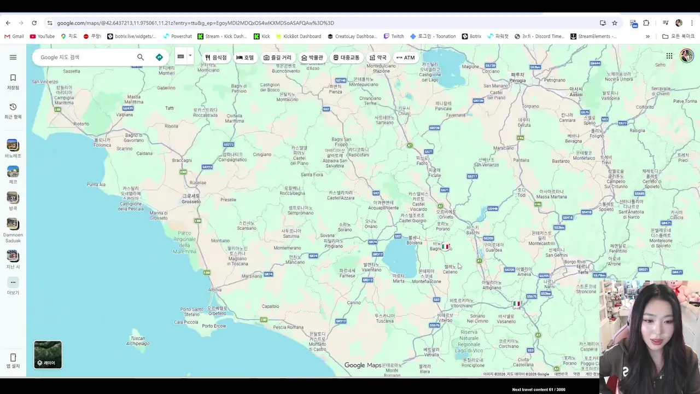
Task: Open the Chrome profile avatar
Action: (679, 23)
